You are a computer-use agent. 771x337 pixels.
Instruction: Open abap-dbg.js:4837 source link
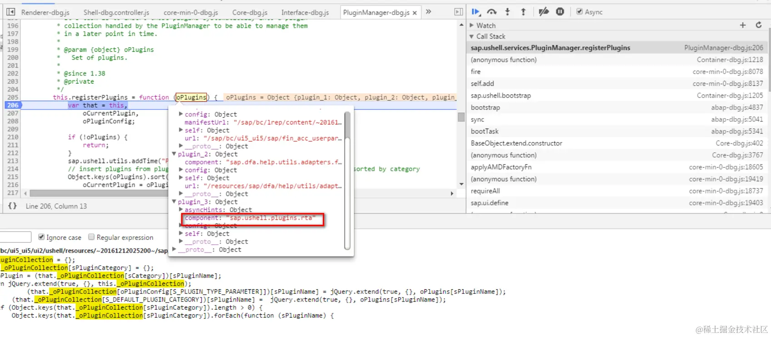tap(737, 107)
